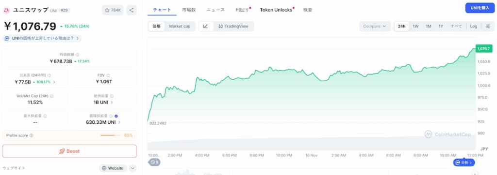The height and width of the screenshot is (175, 497).
Task: Expand the ¥77.5B 24h volume chevron
Action: pos(54,82)
